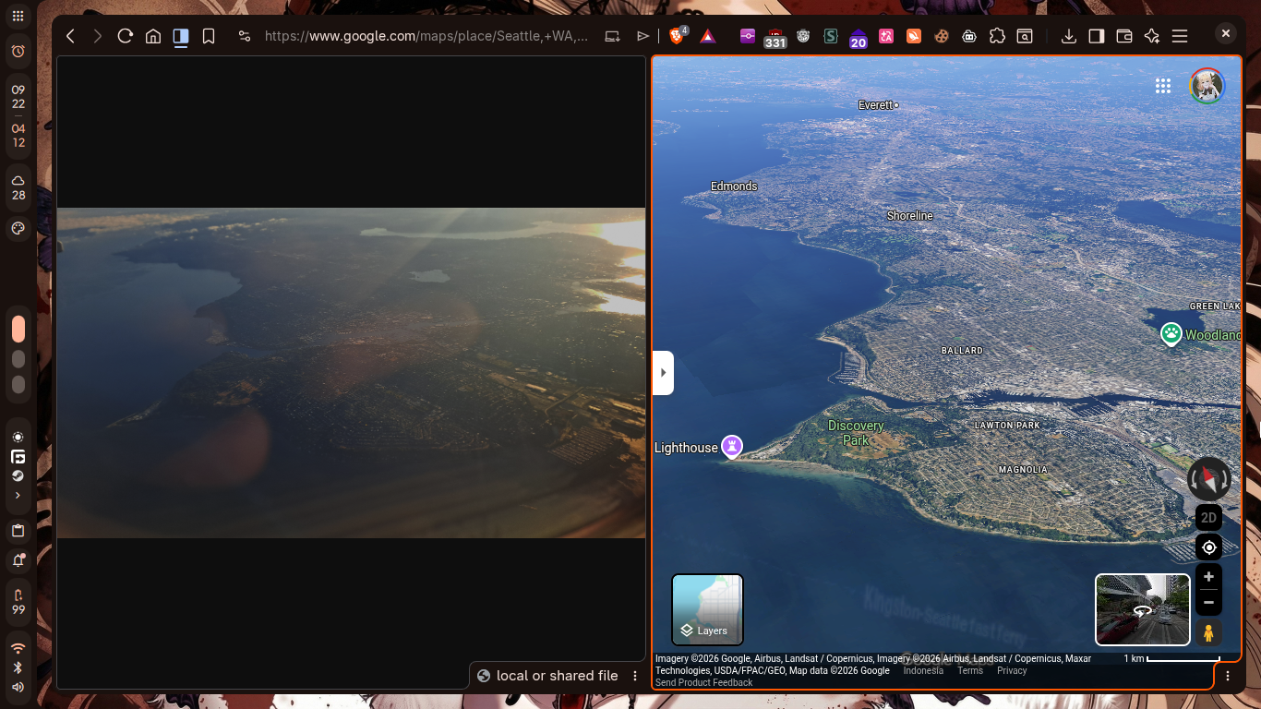Click the map compass control

1208,479
